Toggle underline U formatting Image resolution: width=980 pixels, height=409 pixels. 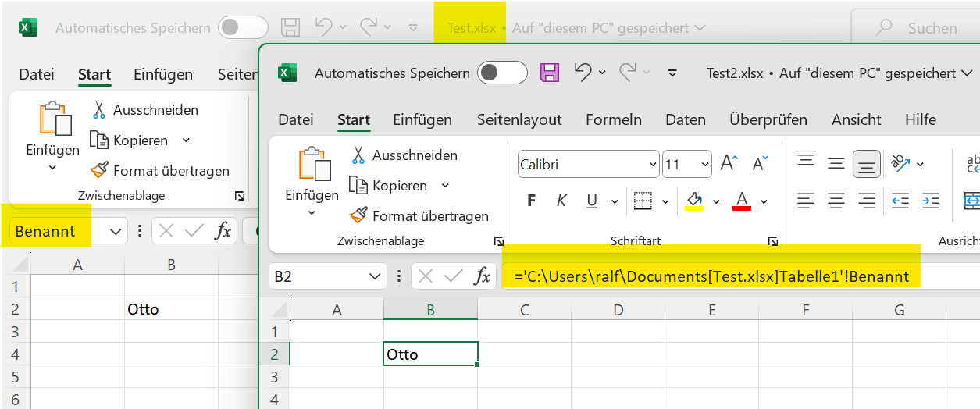(x=591, y=201)
